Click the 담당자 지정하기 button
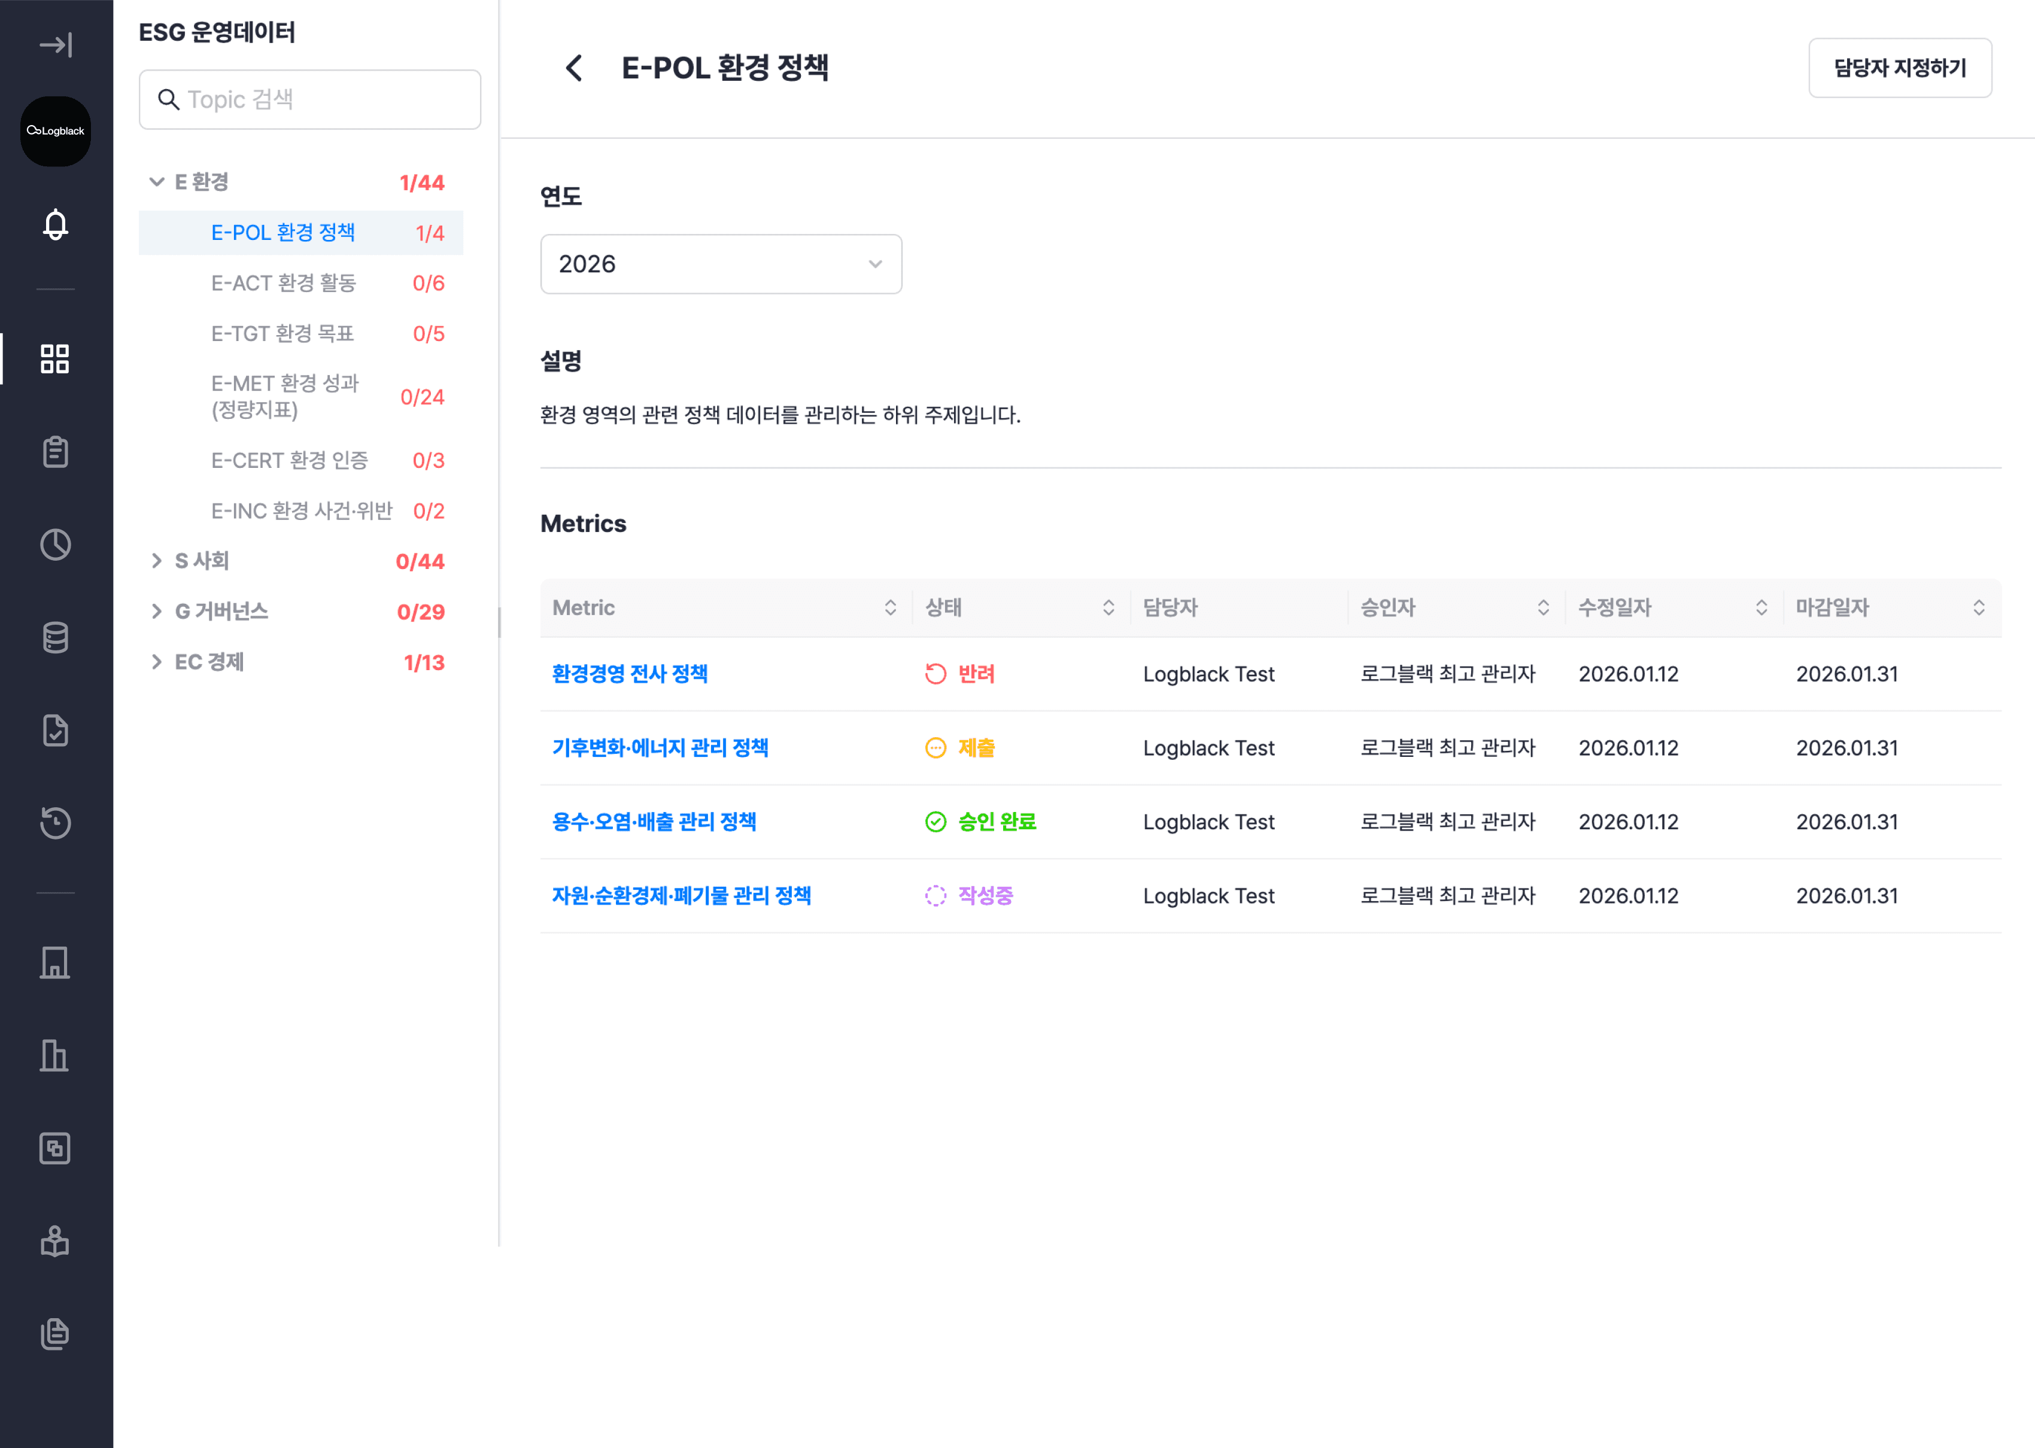This screenshot has height=1448, width=2035. coord(1900,68)
